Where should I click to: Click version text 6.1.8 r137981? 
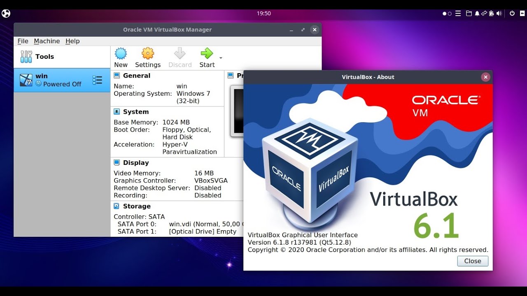click(299, 243)
